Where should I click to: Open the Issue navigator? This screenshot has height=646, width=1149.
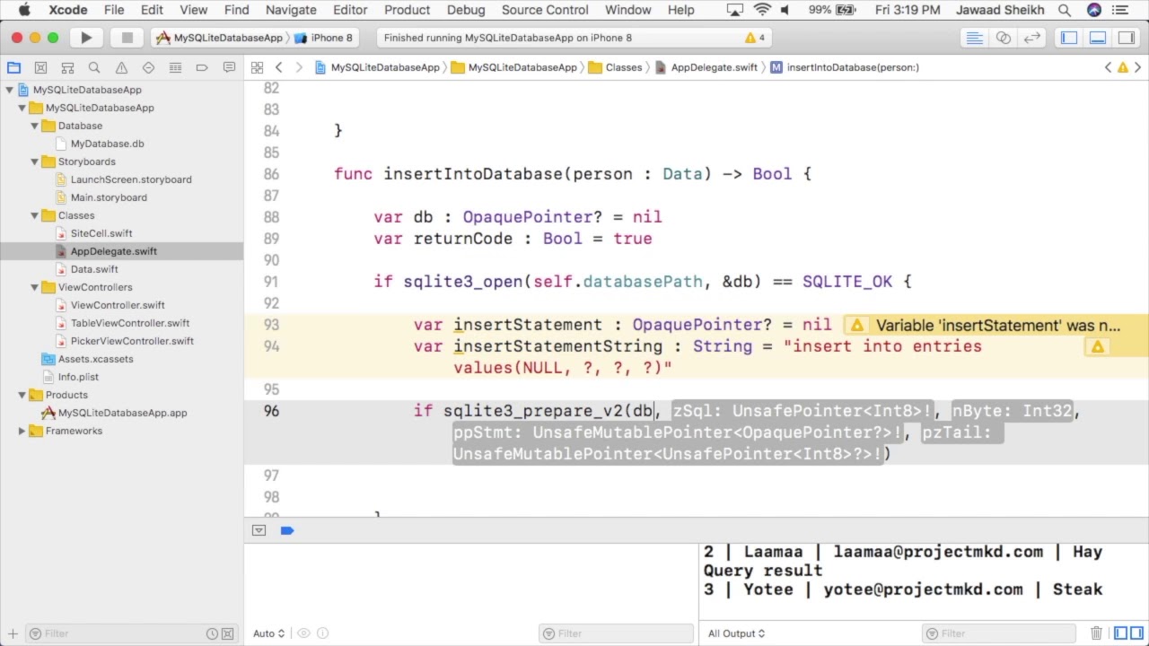click(121, 67)
